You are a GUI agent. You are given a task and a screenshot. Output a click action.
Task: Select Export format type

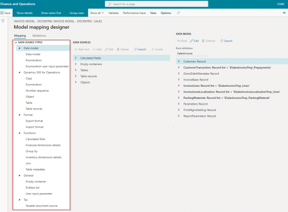tap(34, 121)
